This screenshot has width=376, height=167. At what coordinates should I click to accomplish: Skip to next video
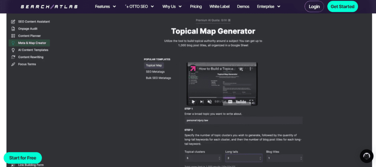pyautogui.click(x=202, y=102)
